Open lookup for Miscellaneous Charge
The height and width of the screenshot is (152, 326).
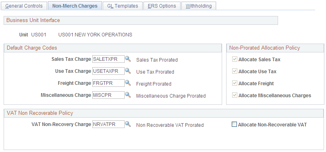[x=128, y=95]
